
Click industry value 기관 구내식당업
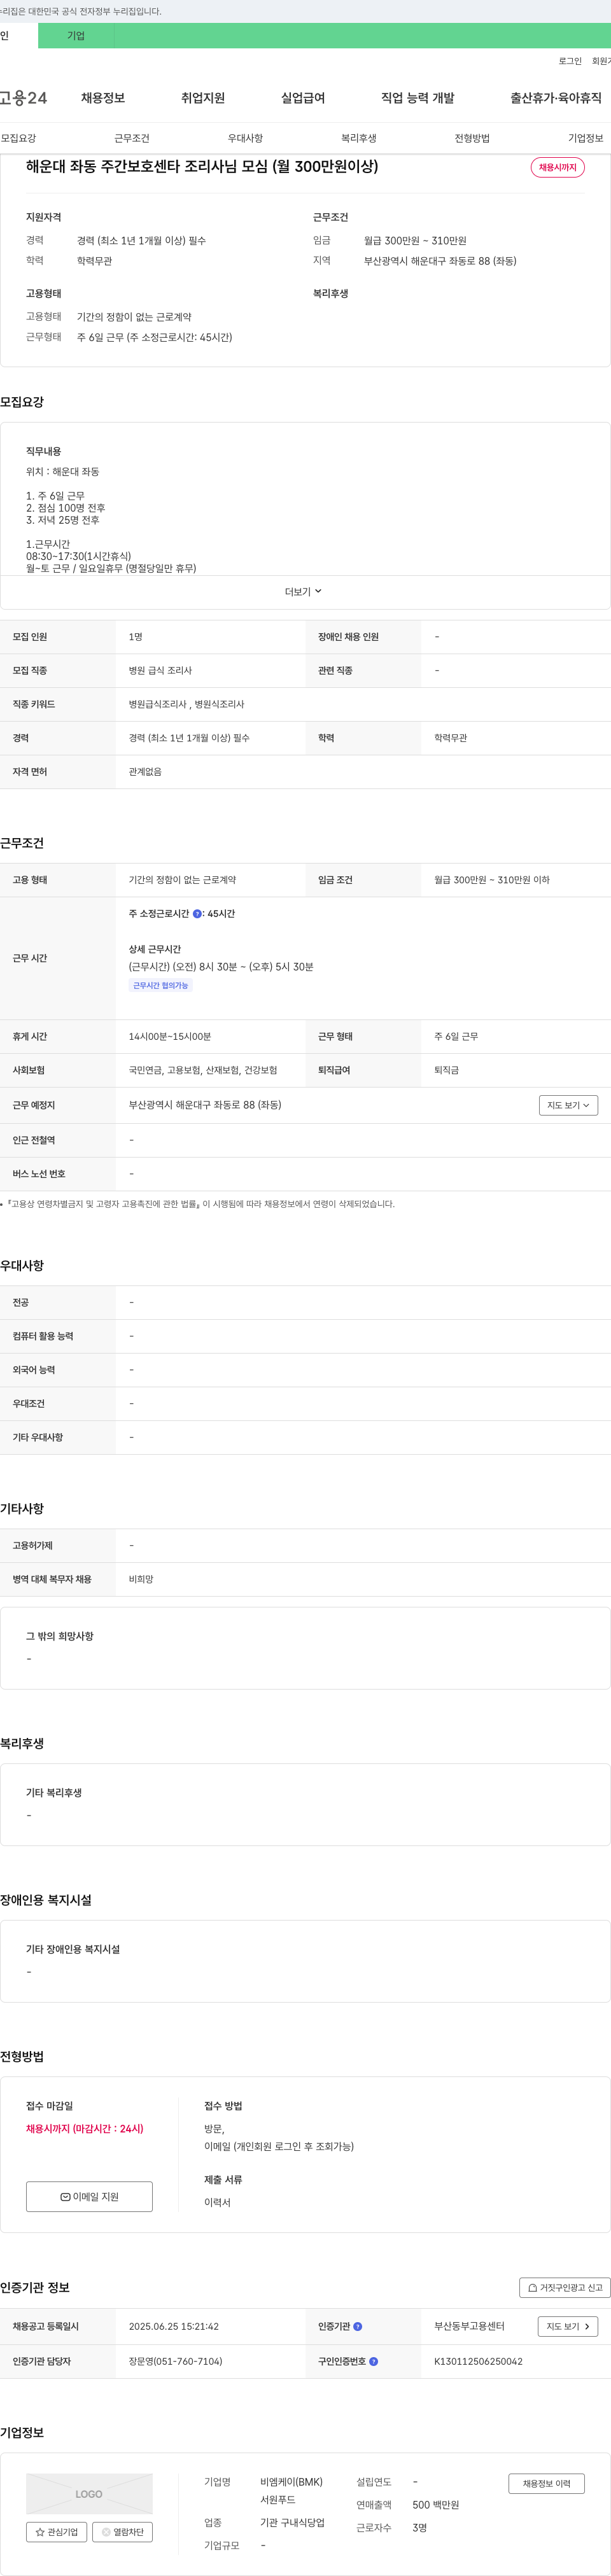pos(293,2524)
